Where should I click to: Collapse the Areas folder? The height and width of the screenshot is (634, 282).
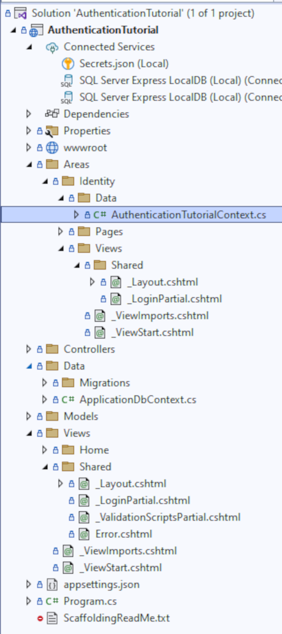click(x=29, y=165)
